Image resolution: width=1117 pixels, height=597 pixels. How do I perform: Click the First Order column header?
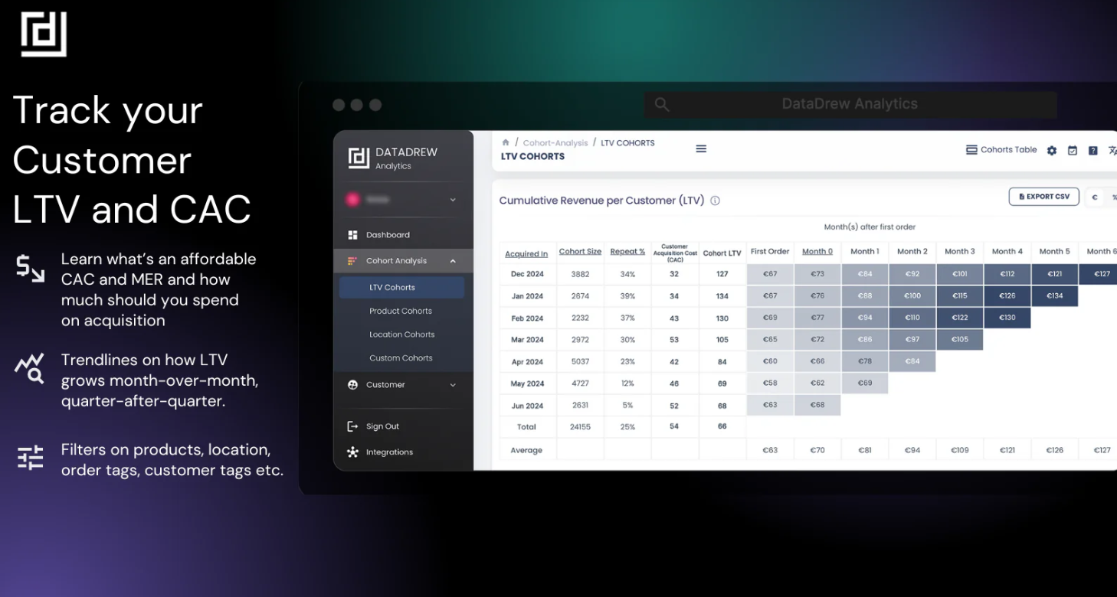point(770,252)
